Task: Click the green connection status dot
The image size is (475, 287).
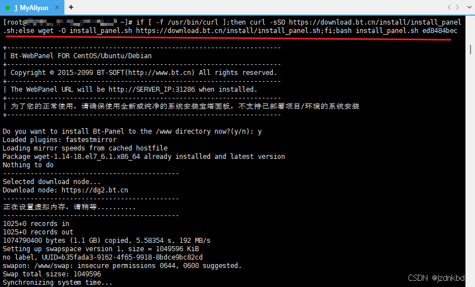Action: [x=8, y=8]
